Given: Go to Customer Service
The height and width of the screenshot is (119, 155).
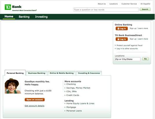Looking at the screenshot, I should tap(129, 4).
